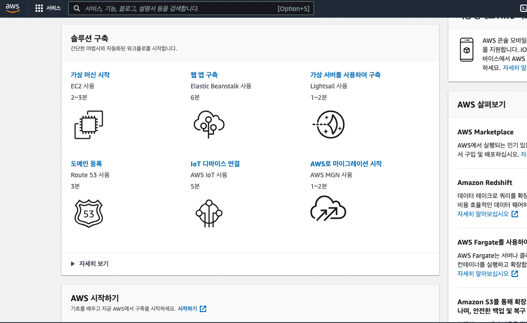
Task: Click Route 53 사용 text
Action: (x=90, y=175)
